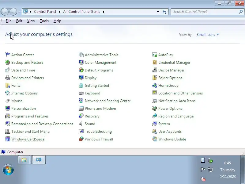Image resolution: width=245 pixels, height=184 pixels.
Task: Open the Action Center flag icon
Action: click(7, 55)
